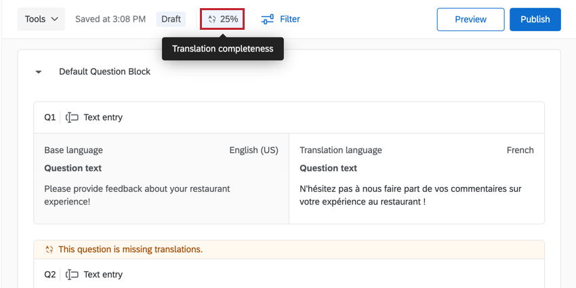The height and width of the screenshot is (288, 576).
Task: Click the French translation language label
Action: (520, 150)
